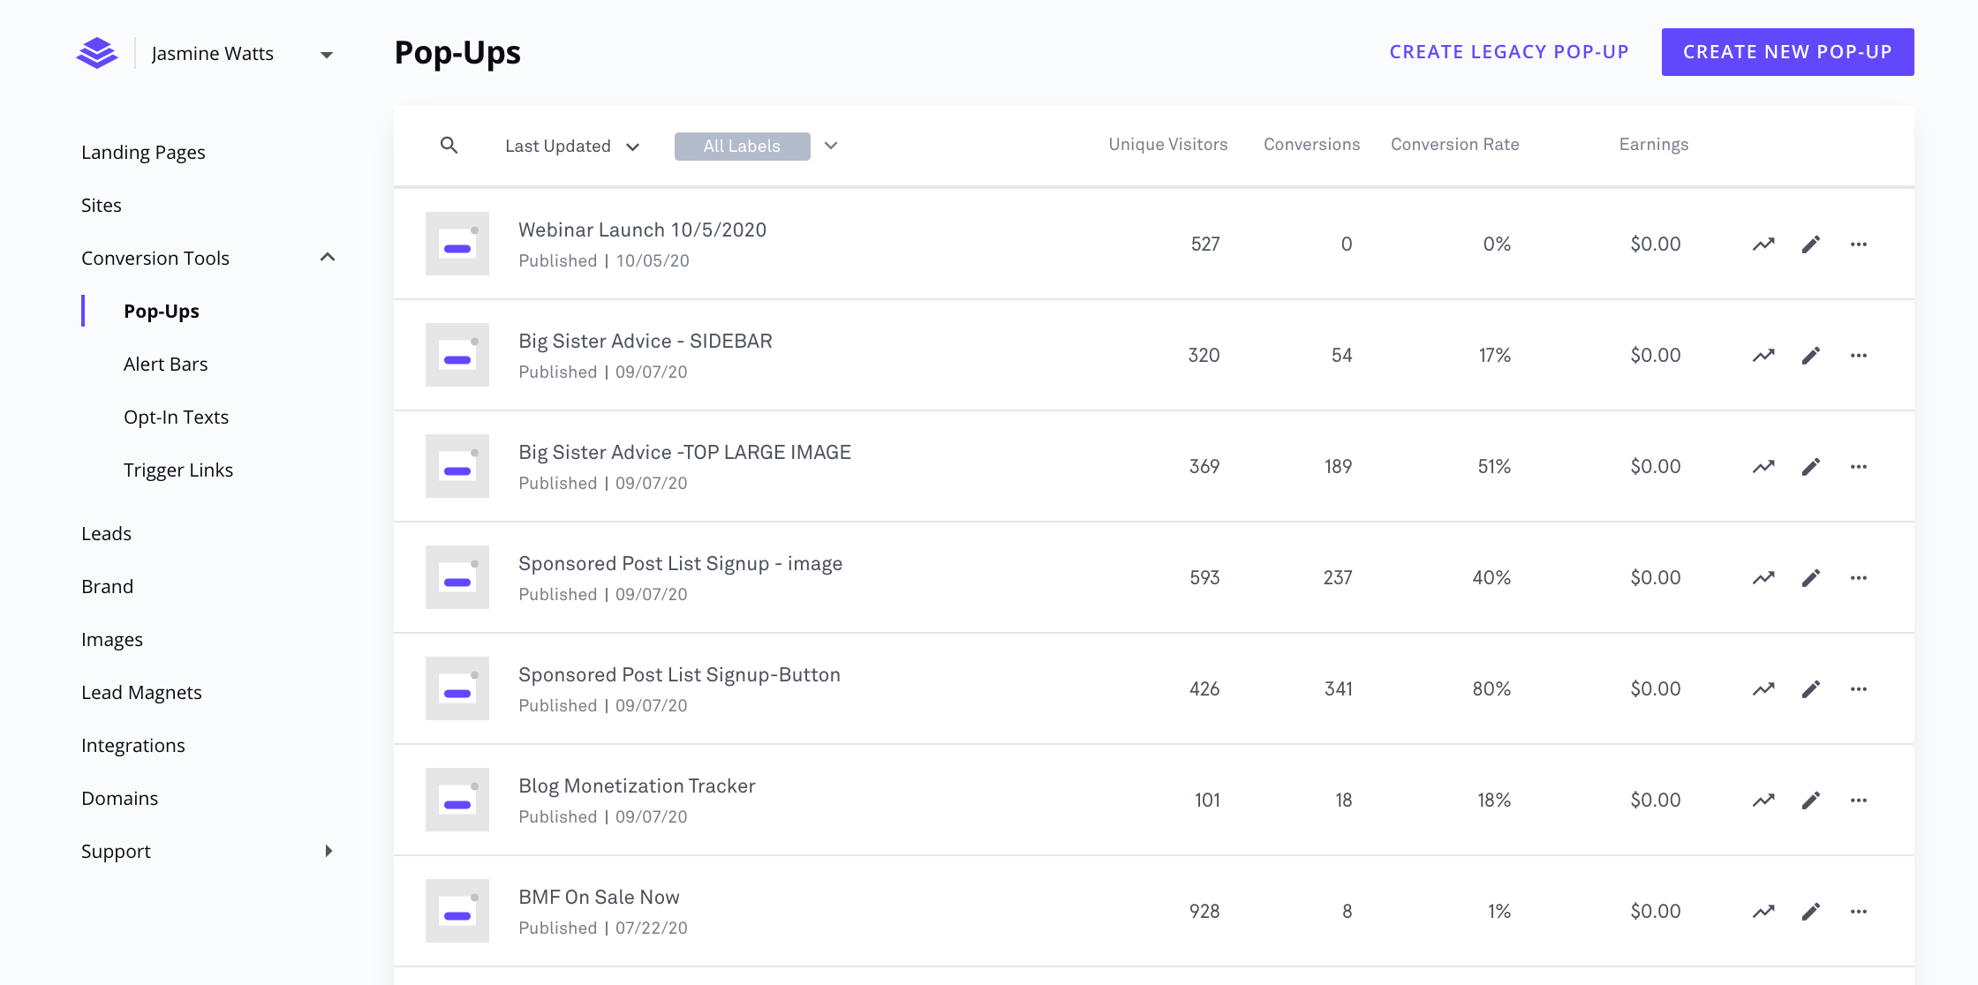Click the edit pencil icon for Big Sister Advice SIDEBAR
Viewport: 1978px width, 985px height.
pos(1811,356)
